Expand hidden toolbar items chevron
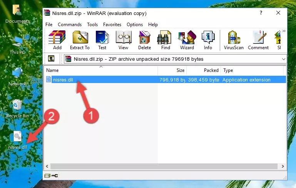Viewport: 296px width, 188px height. tap(284, 31)
